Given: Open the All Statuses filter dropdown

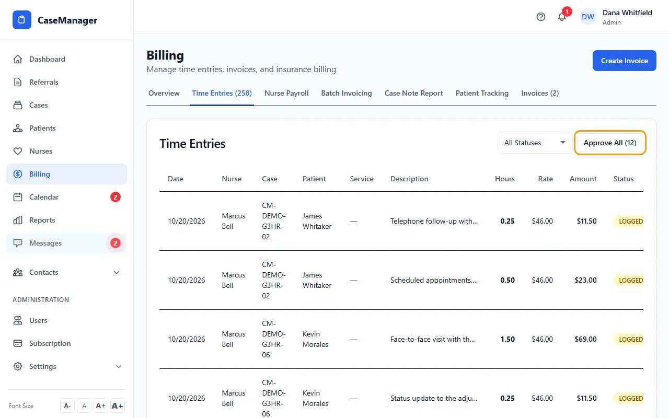Looking at the screenshot, I should (x=535, y=143).
